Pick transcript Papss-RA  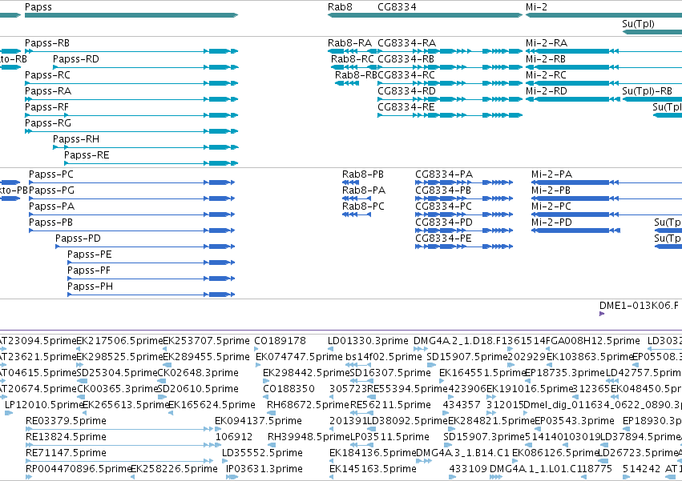point(48,91)
